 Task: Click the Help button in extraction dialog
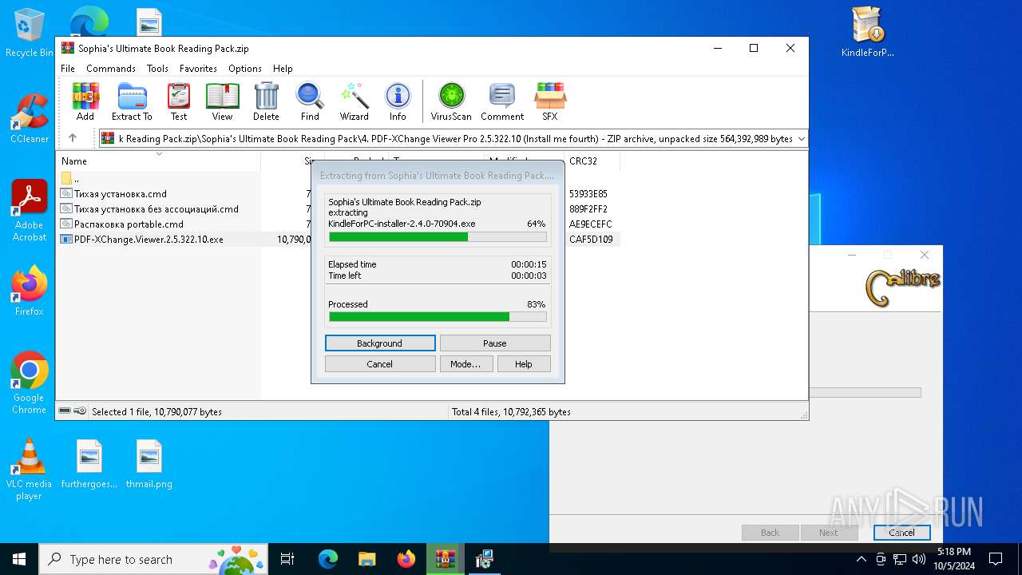click(x=524, y=364)
